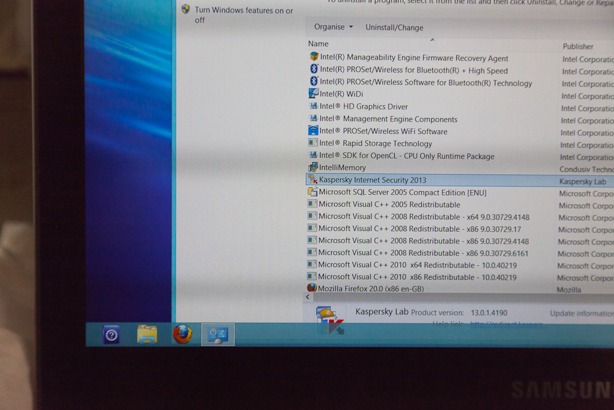Screen dimensions: 614x410
Task: Click the icon for Visual C++ 2008 x86 9.0.30729.4148
Action: [312, 240]
